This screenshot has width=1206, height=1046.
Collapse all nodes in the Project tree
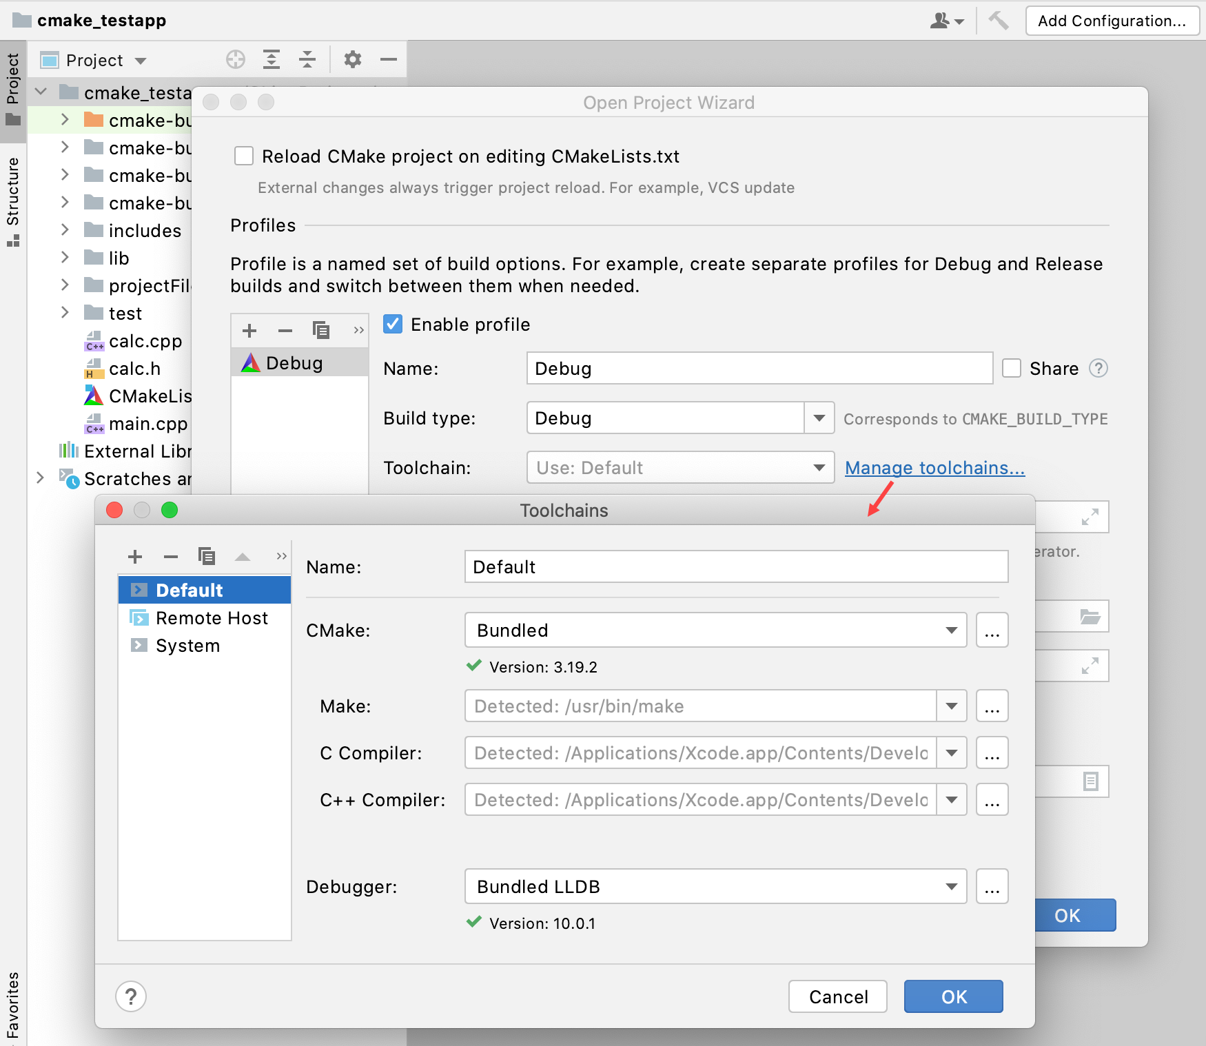pos(307,59)
